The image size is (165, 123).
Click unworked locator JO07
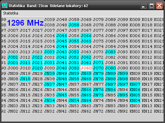coord(13,30)
